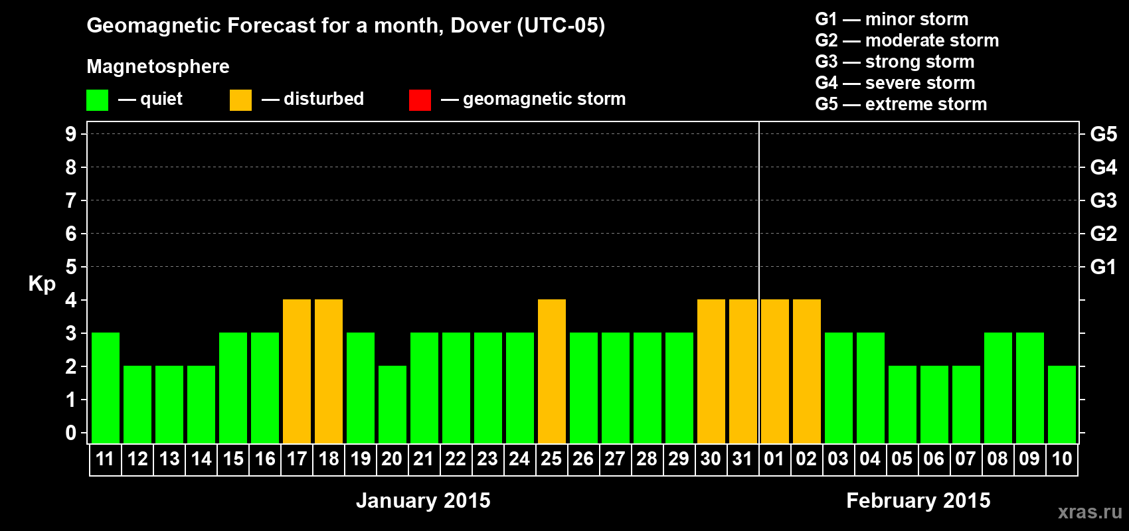Click the date label '06' on the axis
The width and height of the screenshot is (1129, 531).
click(x=934, y=459)
